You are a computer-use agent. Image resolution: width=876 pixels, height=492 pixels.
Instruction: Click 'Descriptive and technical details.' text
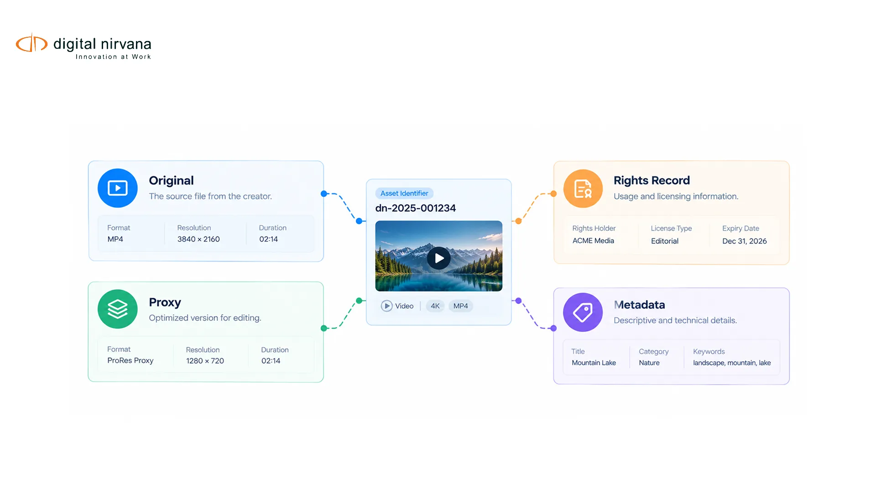pos(675,320)
